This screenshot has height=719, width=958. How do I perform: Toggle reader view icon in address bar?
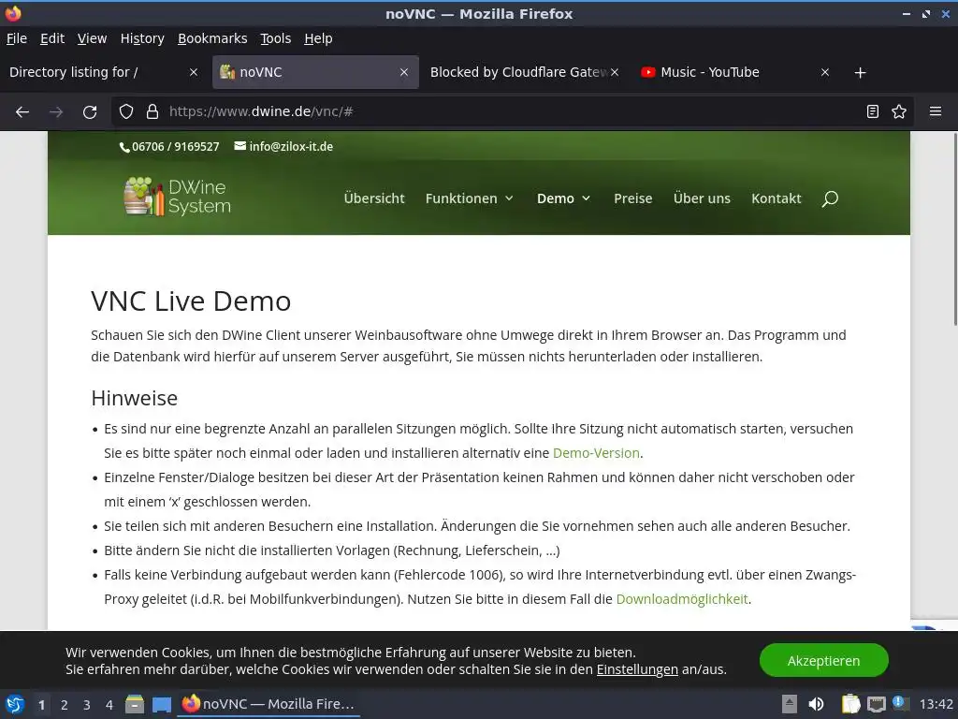tap(873, 111)
